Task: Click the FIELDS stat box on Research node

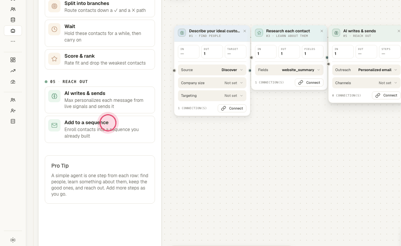Action: pos(313,52)
